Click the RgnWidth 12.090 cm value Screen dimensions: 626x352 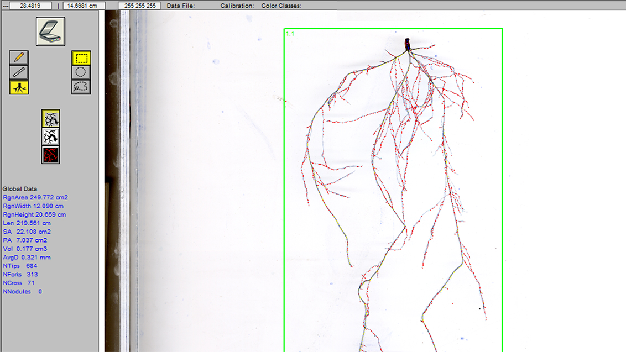pyautogui.click(x=33, y=206)
